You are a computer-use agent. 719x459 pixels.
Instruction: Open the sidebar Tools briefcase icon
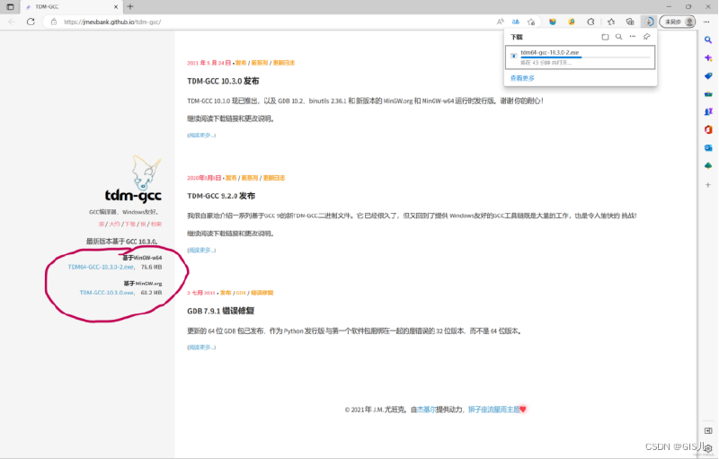(x=708, y=94)
